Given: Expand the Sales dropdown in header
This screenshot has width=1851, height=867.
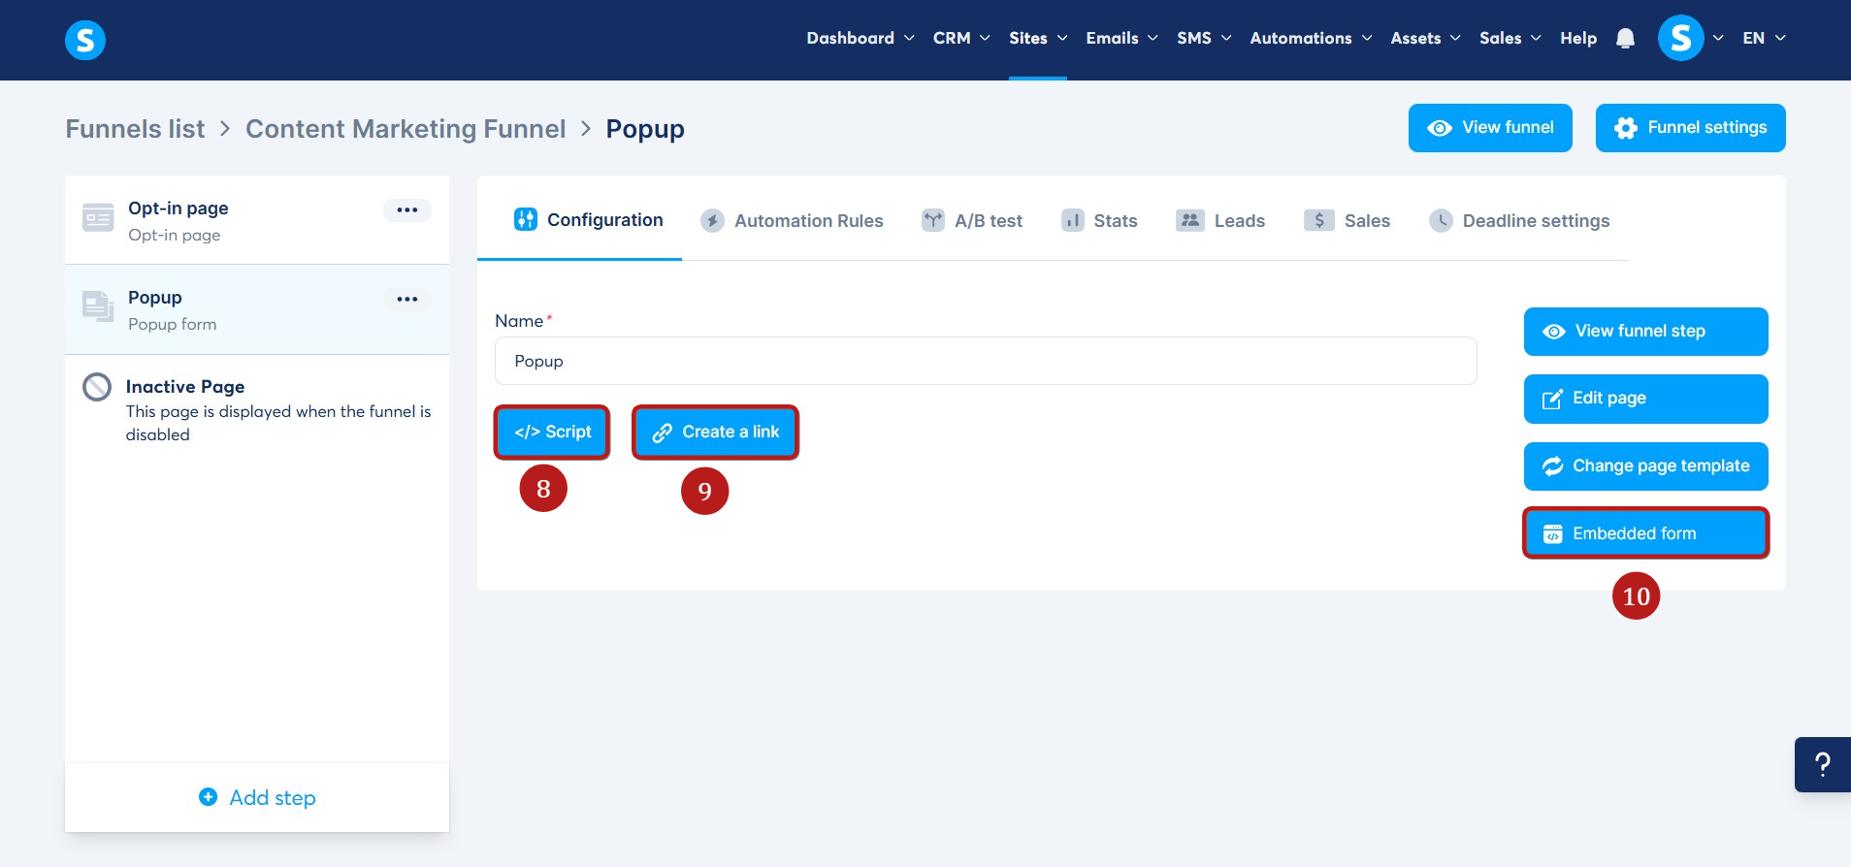Looking at the screenshot, I should 1510,38.
